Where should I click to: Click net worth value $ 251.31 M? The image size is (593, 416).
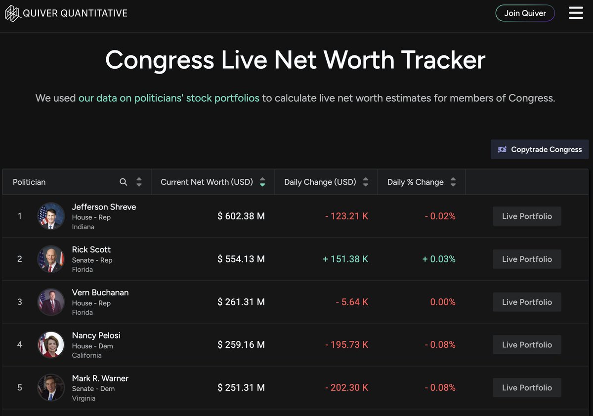point(241,388)
